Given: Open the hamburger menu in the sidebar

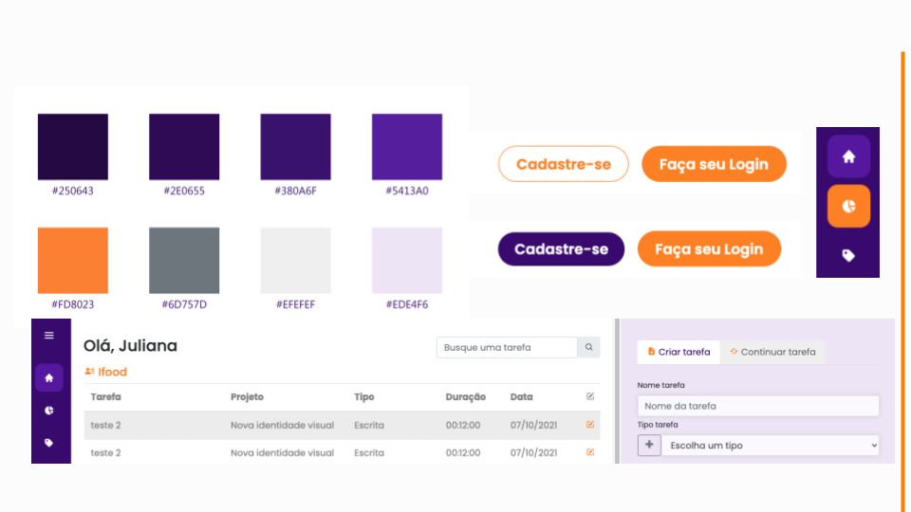Looking at the screenshot, I should [49, 336].
